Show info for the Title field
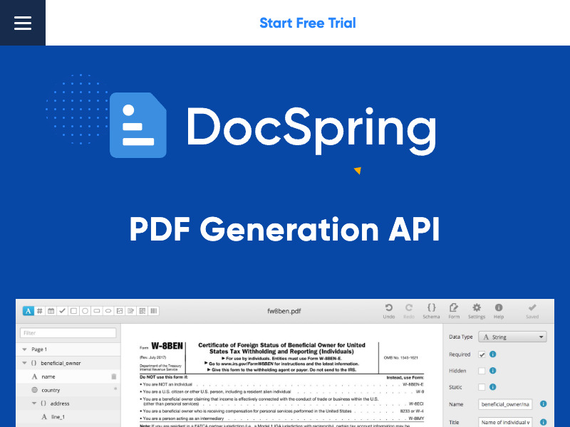 tap(543, 422)
